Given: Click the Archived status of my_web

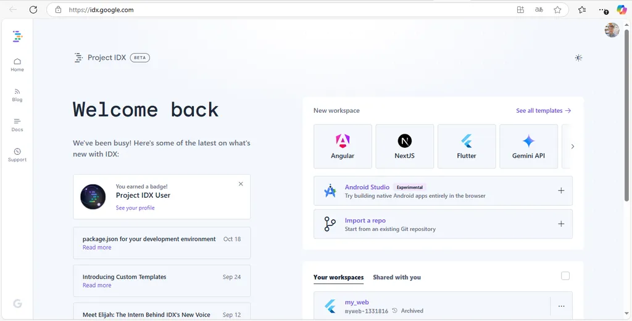Looking at the screenshot, I should 408,311.
